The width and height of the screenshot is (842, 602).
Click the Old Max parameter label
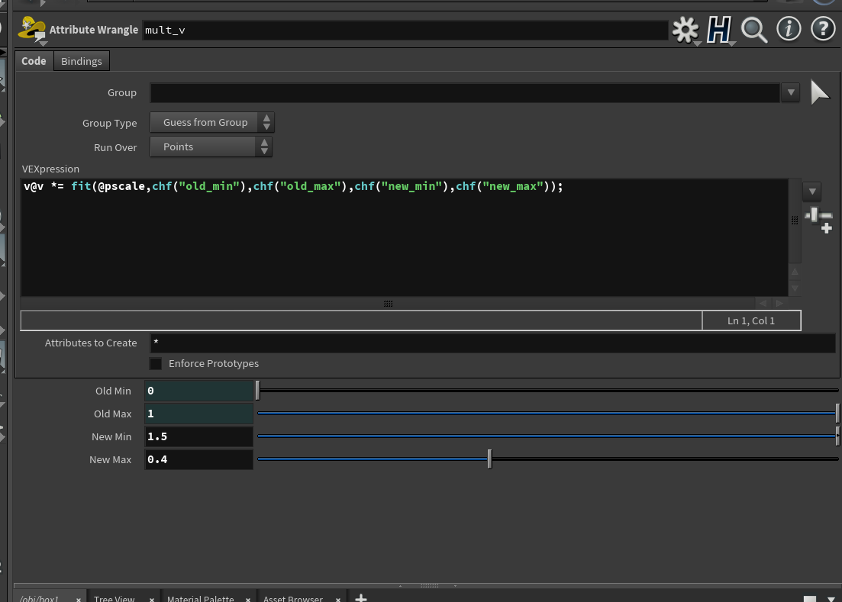pyautogui.click(x=113, y=414)
